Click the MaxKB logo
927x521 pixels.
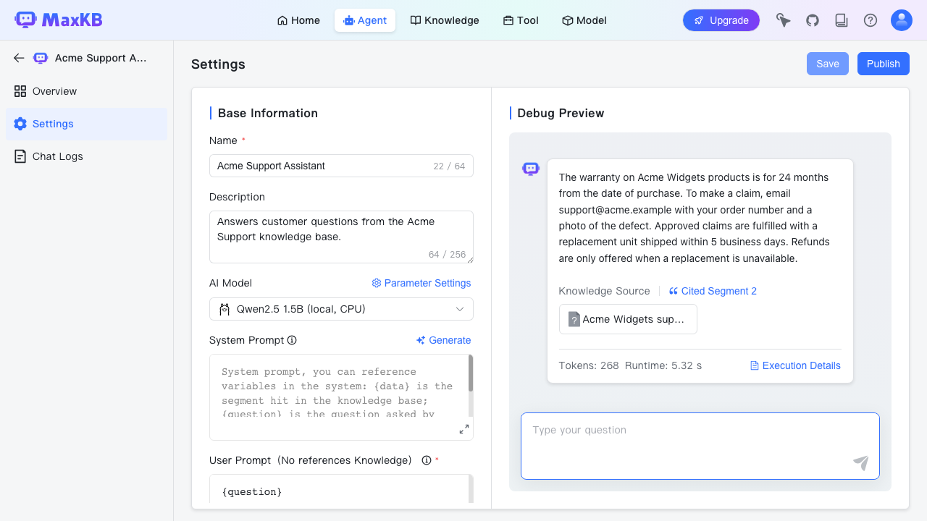59,20
